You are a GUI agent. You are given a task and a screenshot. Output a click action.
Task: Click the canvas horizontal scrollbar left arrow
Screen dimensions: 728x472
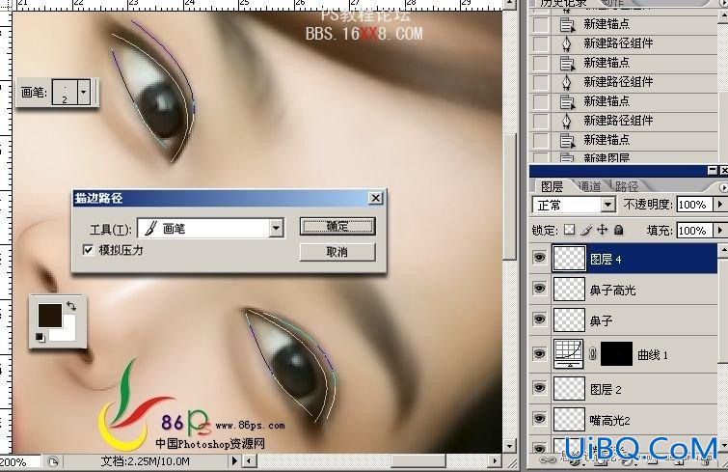(250, 460)
